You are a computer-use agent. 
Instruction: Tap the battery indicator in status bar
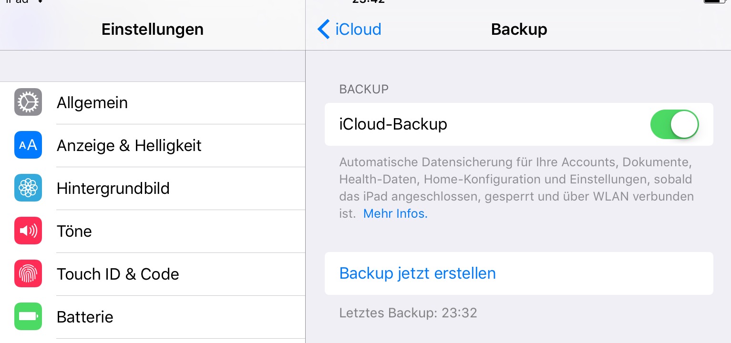click(x=714, y=1)
